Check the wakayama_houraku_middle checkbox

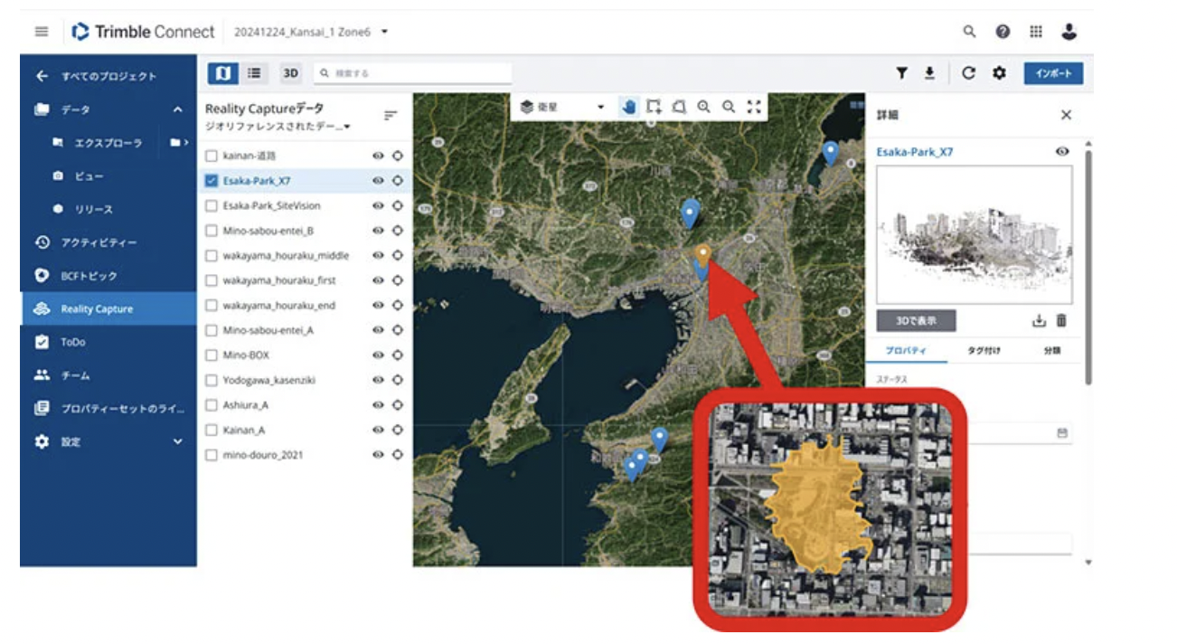pyautogui.click(x=212, y=255)
